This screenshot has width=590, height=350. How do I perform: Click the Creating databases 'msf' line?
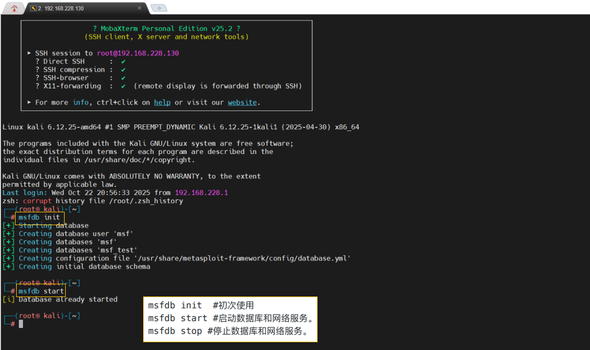click(x=60, y=242)
